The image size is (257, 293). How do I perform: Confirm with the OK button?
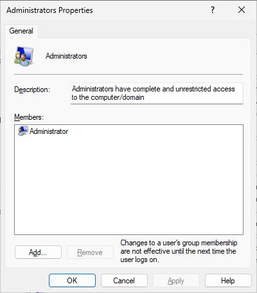72,281
